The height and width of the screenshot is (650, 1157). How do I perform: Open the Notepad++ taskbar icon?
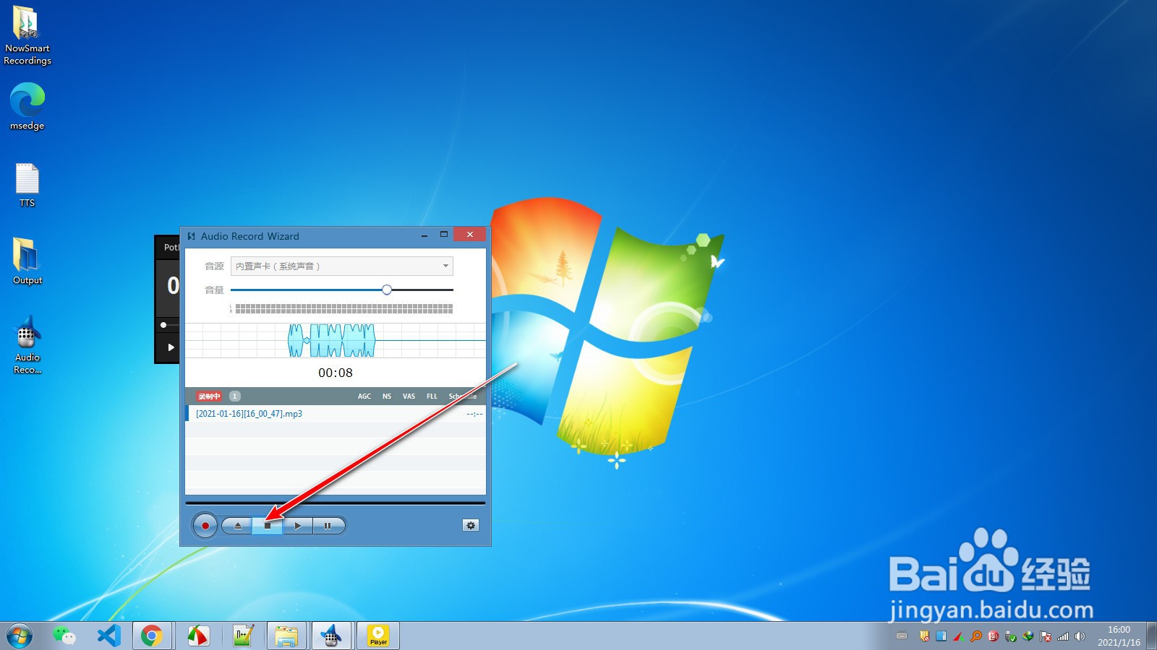coord(243,636)
